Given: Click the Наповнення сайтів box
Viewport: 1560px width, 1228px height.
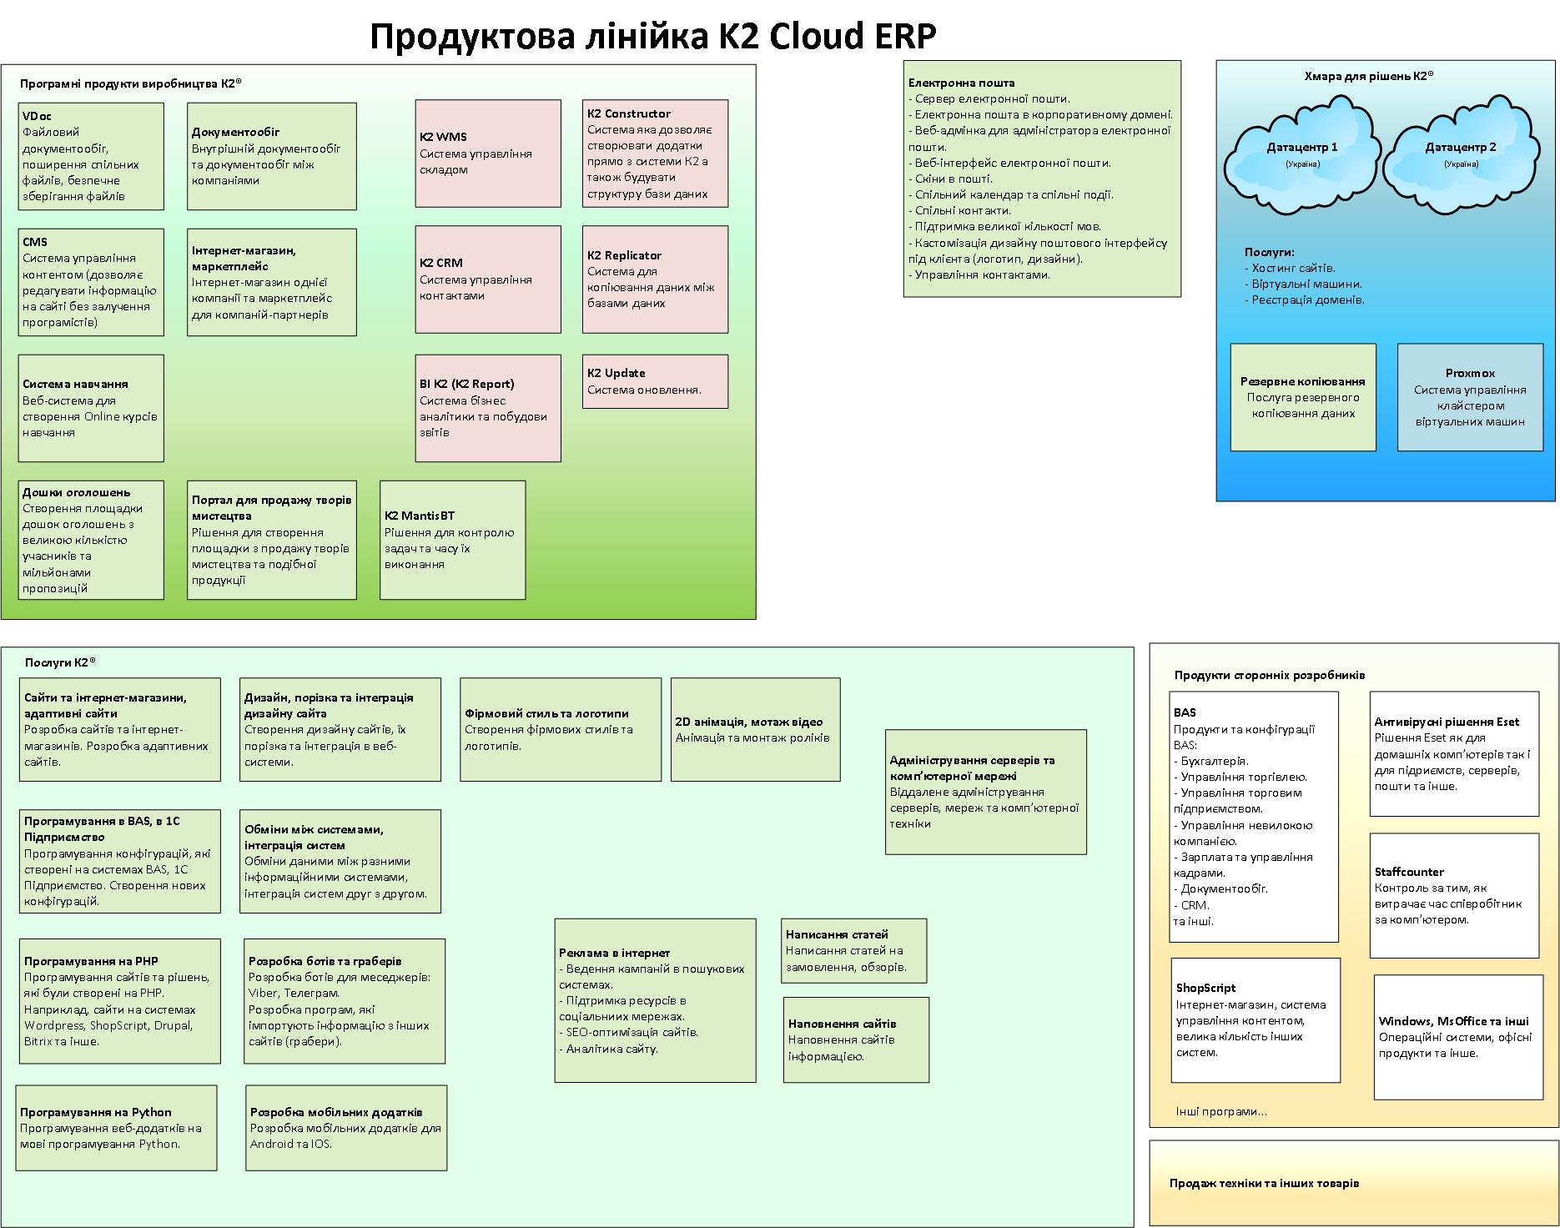Looking at the screenshot, I should (856, 1039).
